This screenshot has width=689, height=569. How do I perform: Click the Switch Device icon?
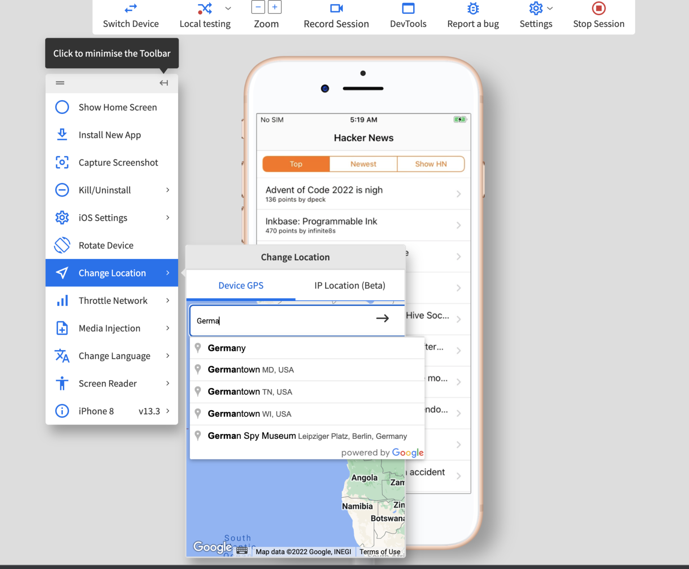[x=131, y=9]
